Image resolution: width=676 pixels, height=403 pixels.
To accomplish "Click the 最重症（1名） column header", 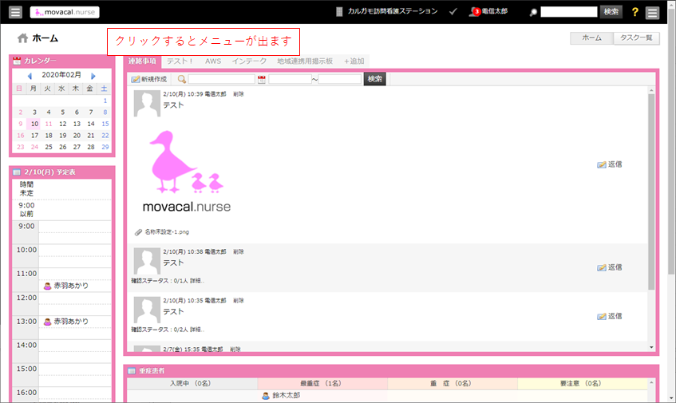I will (x=322, y=384).
